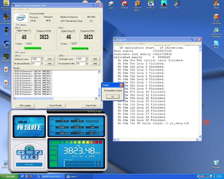Open Pro Evolution Soccer 6 shortcut
This screenshot has height=179, width=224.
(6, 6)
